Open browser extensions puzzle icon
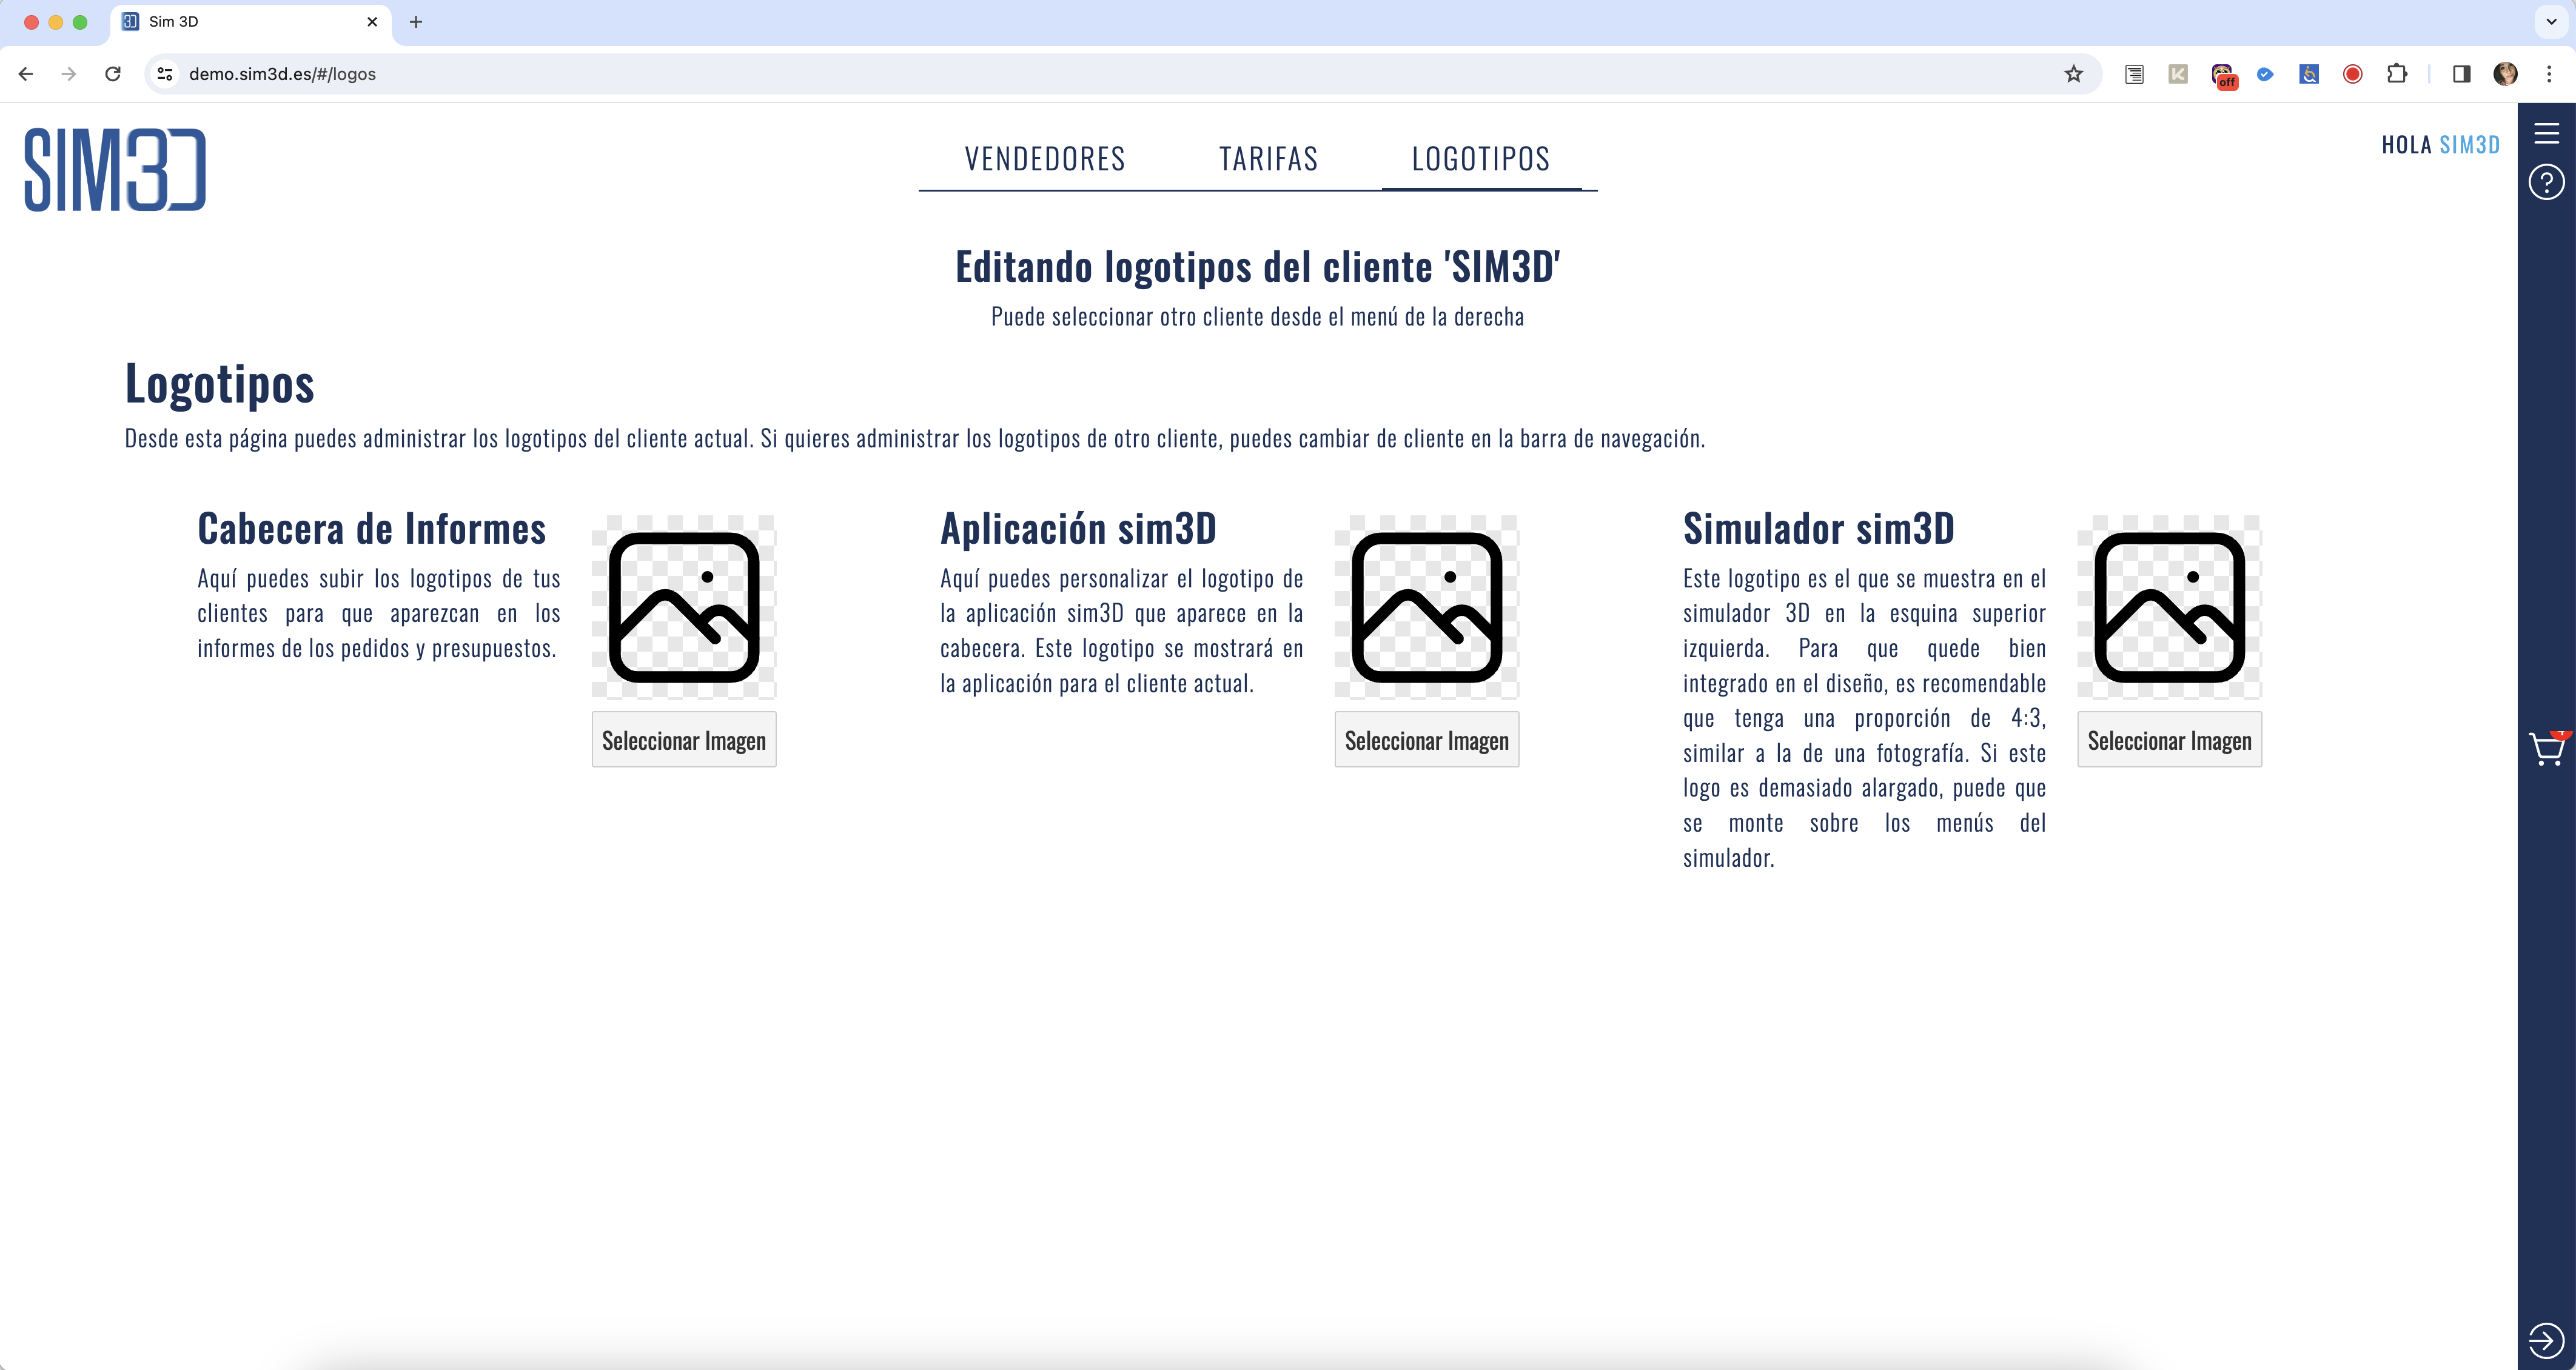Viewport: 2576px width, 1370px height. [2396, 74]
